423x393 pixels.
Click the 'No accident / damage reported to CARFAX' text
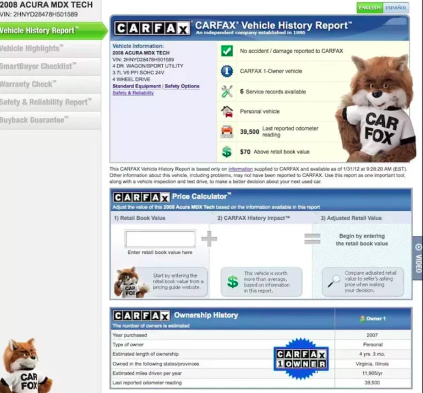tap(291, 51)
